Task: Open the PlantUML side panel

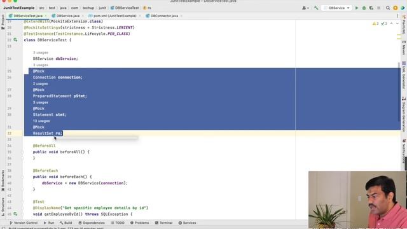Action: pos(404,25)
